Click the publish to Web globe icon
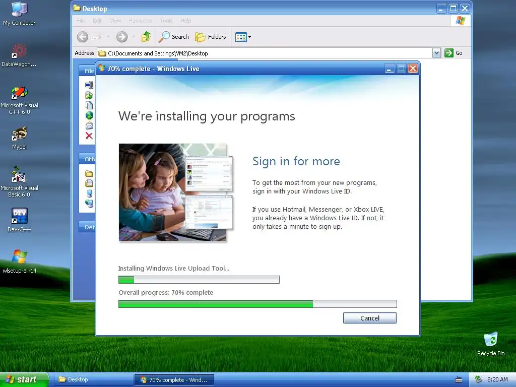The height and width of the screenshot is (387, 516). tap(89, 115)
